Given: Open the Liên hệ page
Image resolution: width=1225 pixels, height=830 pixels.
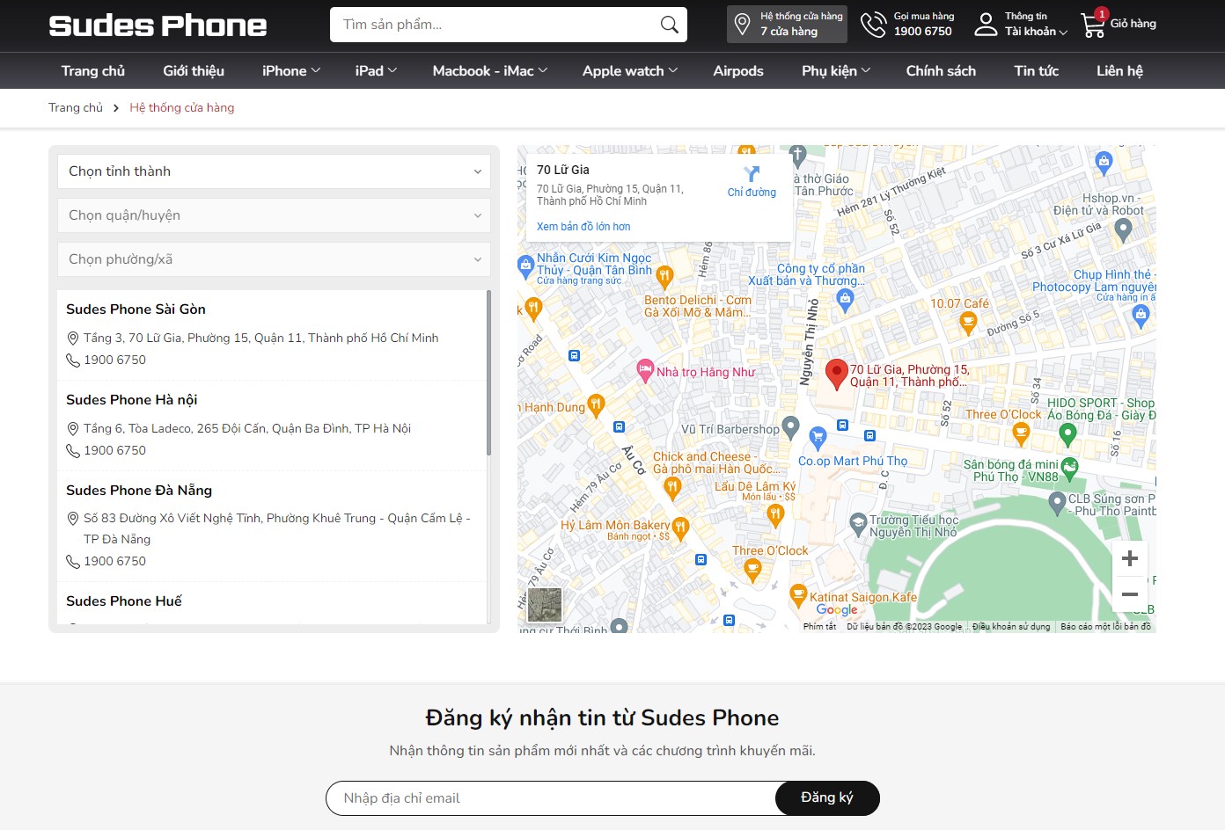Looking at the screenshot, I should pyautogui.click(x=1119, y=71).
